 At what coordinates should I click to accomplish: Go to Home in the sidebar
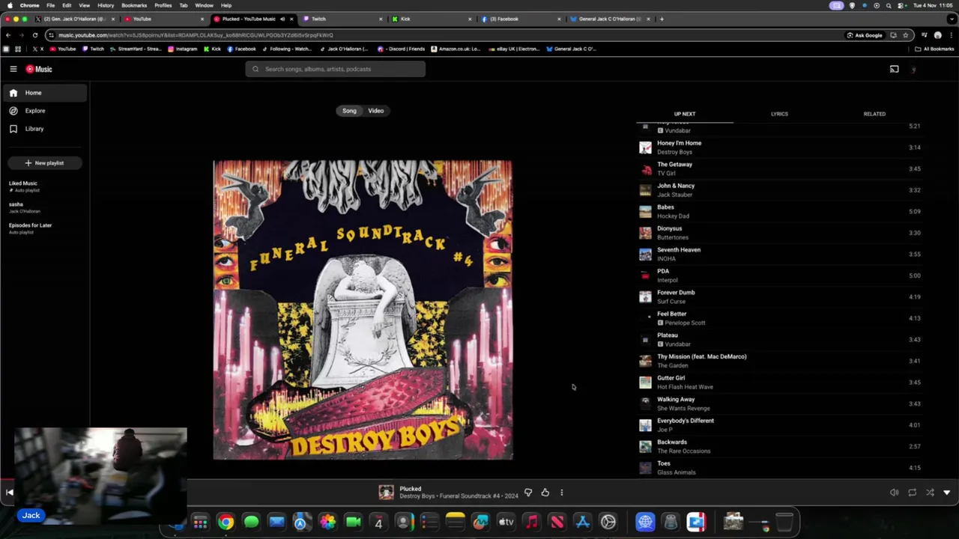click(45, 93)
